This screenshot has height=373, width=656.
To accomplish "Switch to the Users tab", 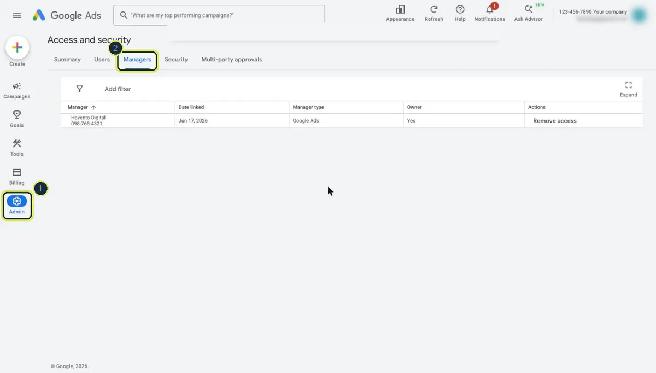I will coord(102,60).
